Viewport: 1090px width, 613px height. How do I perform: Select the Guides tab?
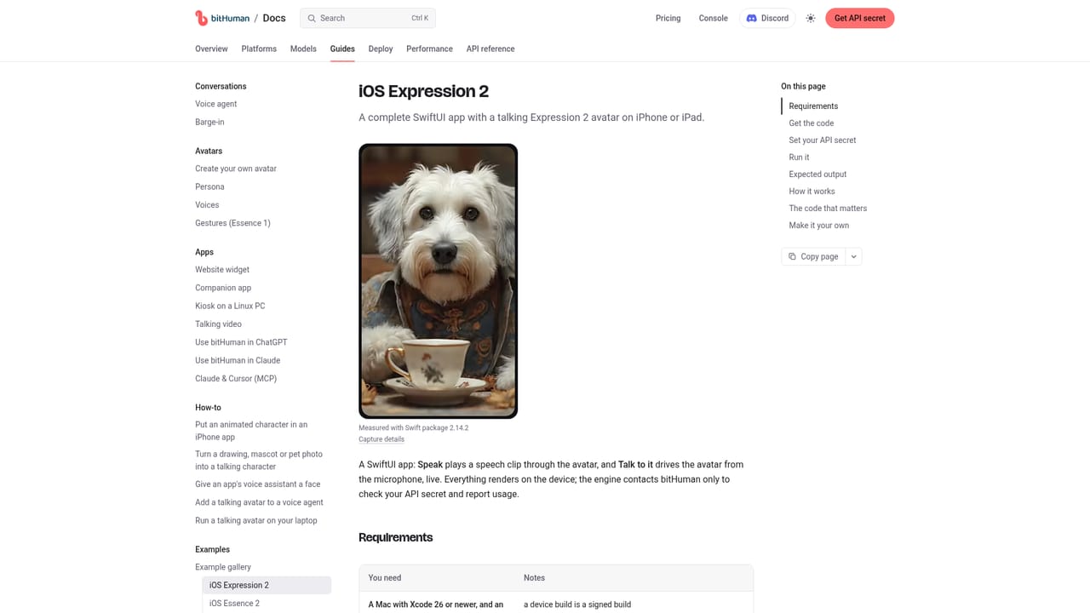point(342,49)
